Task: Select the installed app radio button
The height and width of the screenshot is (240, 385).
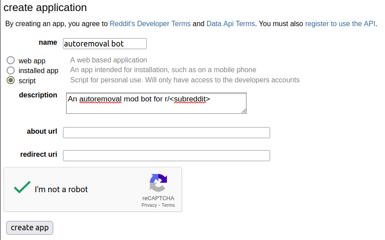Action: [x=11, y=70]
